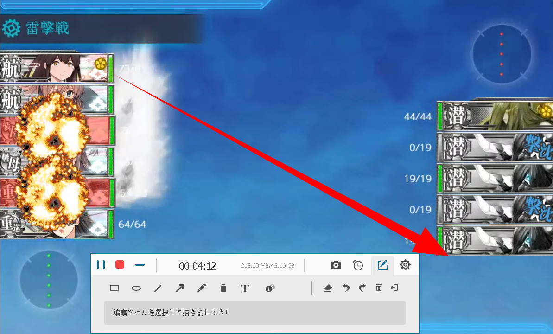Click the 雷撃戦 phase title
The image size is (553, 334).
pos(47,28)
